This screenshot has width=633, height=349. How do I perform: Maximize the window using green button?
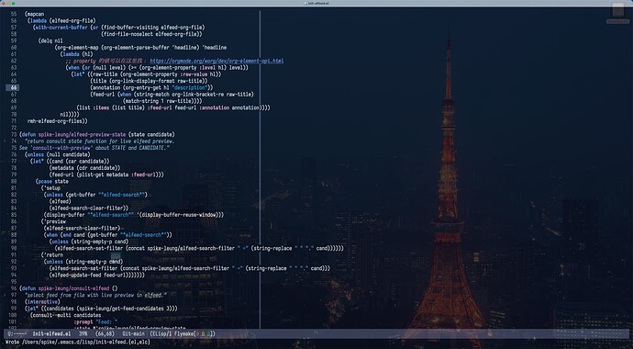14,4
